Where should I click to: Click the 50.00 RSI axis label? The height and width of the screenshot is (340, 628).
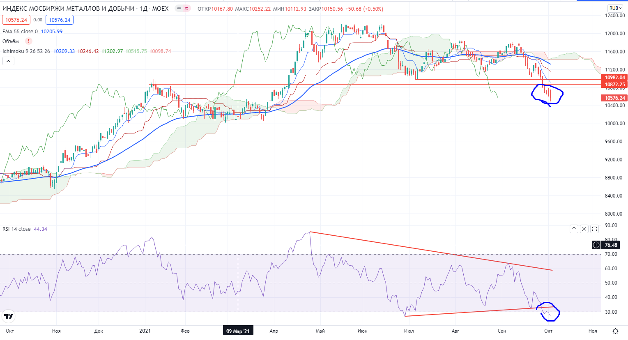[611, 283]
